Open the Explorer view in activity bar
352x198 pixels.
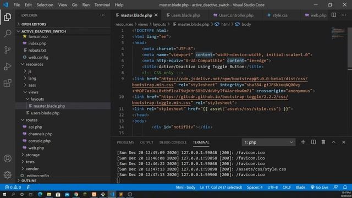point(7,17)
